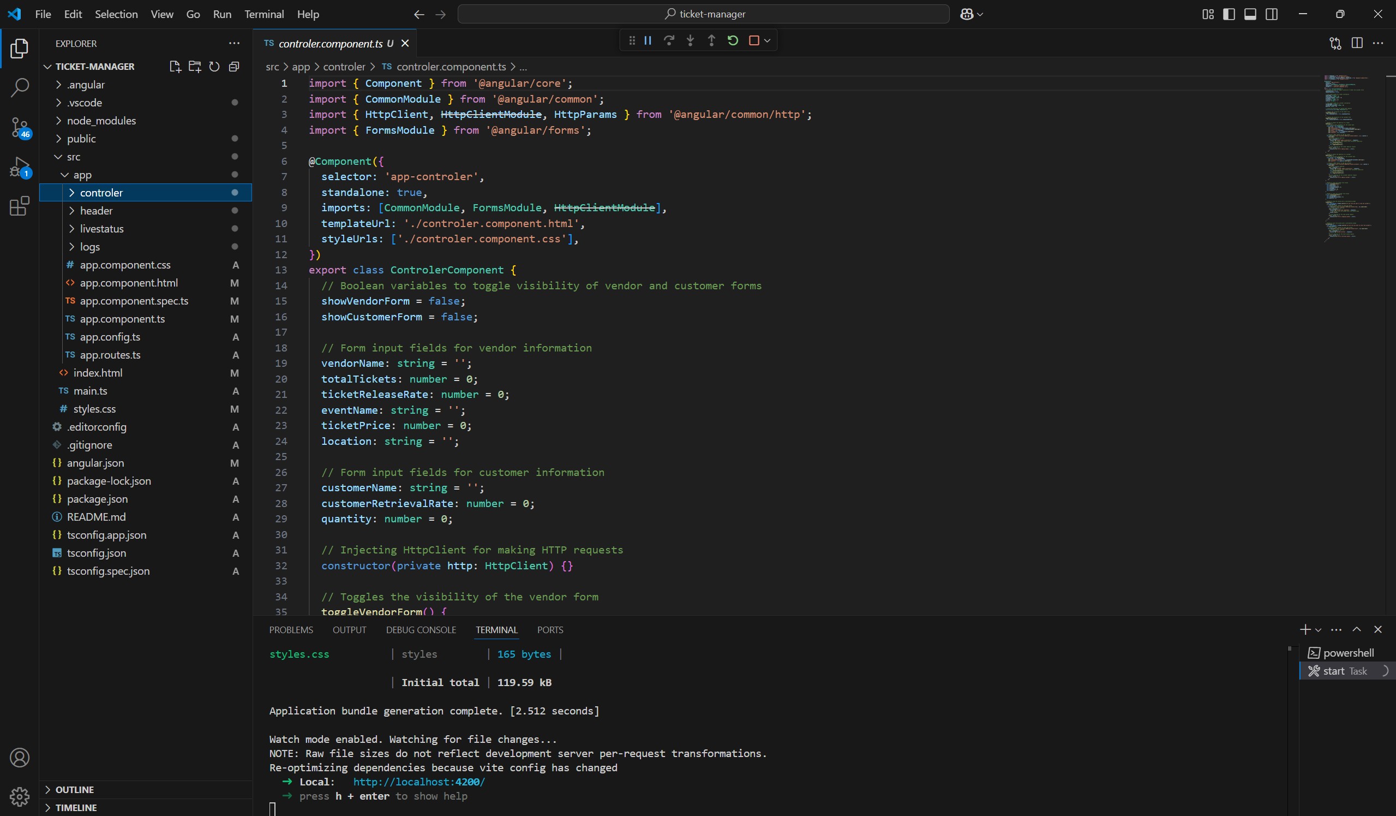
Task: Open more editor actions menu
Action: click(1379, 43)
